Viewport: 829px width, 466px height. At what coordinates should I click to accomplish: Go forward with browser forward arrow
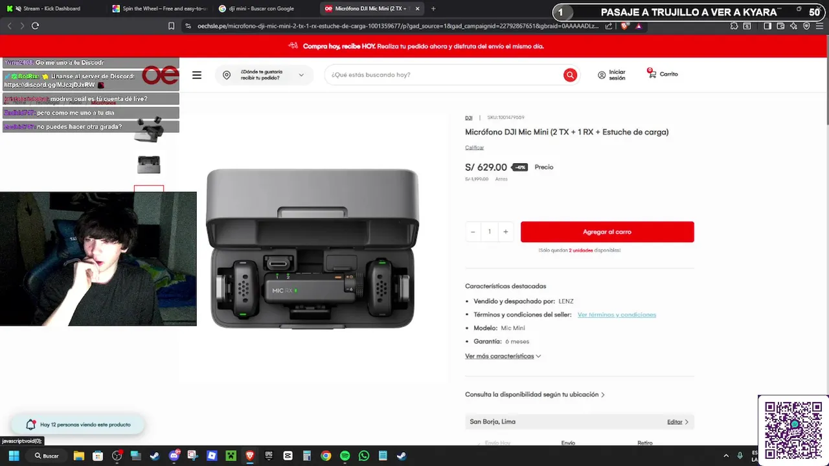22,26
